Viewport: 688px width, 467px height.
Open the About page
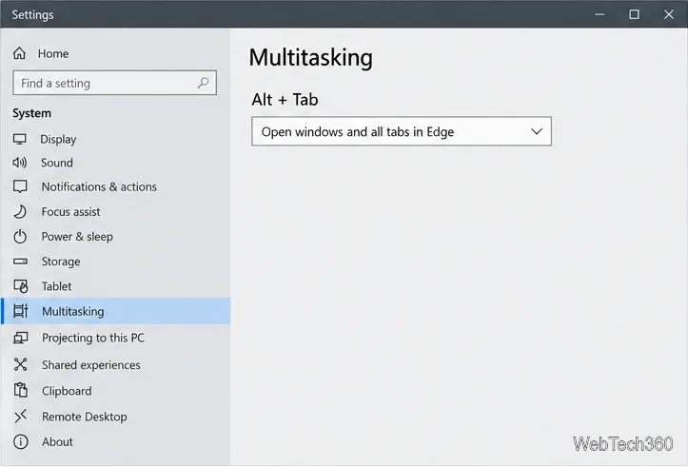(57, 441)
